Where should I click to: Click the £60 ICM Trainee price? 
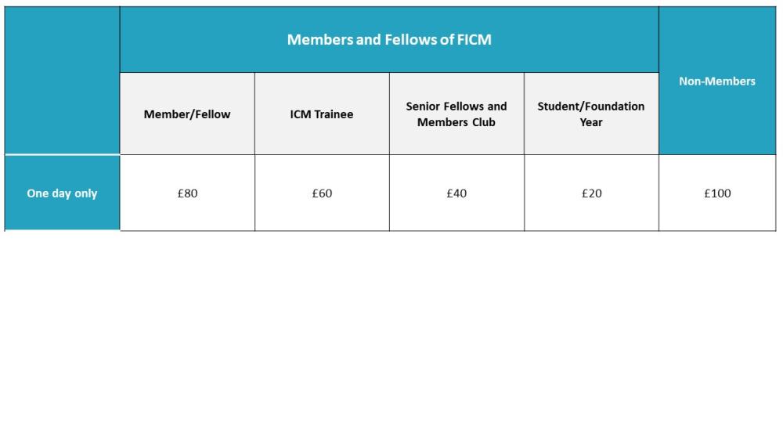coord(322,193)
